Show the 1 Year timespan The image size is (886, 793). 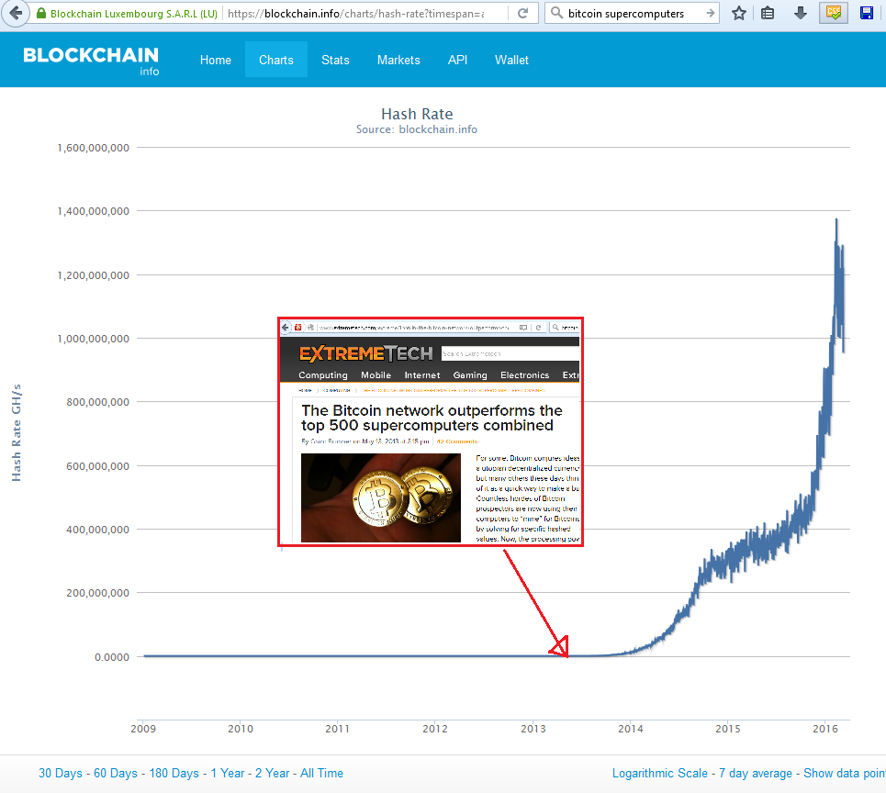coord(228,773)
